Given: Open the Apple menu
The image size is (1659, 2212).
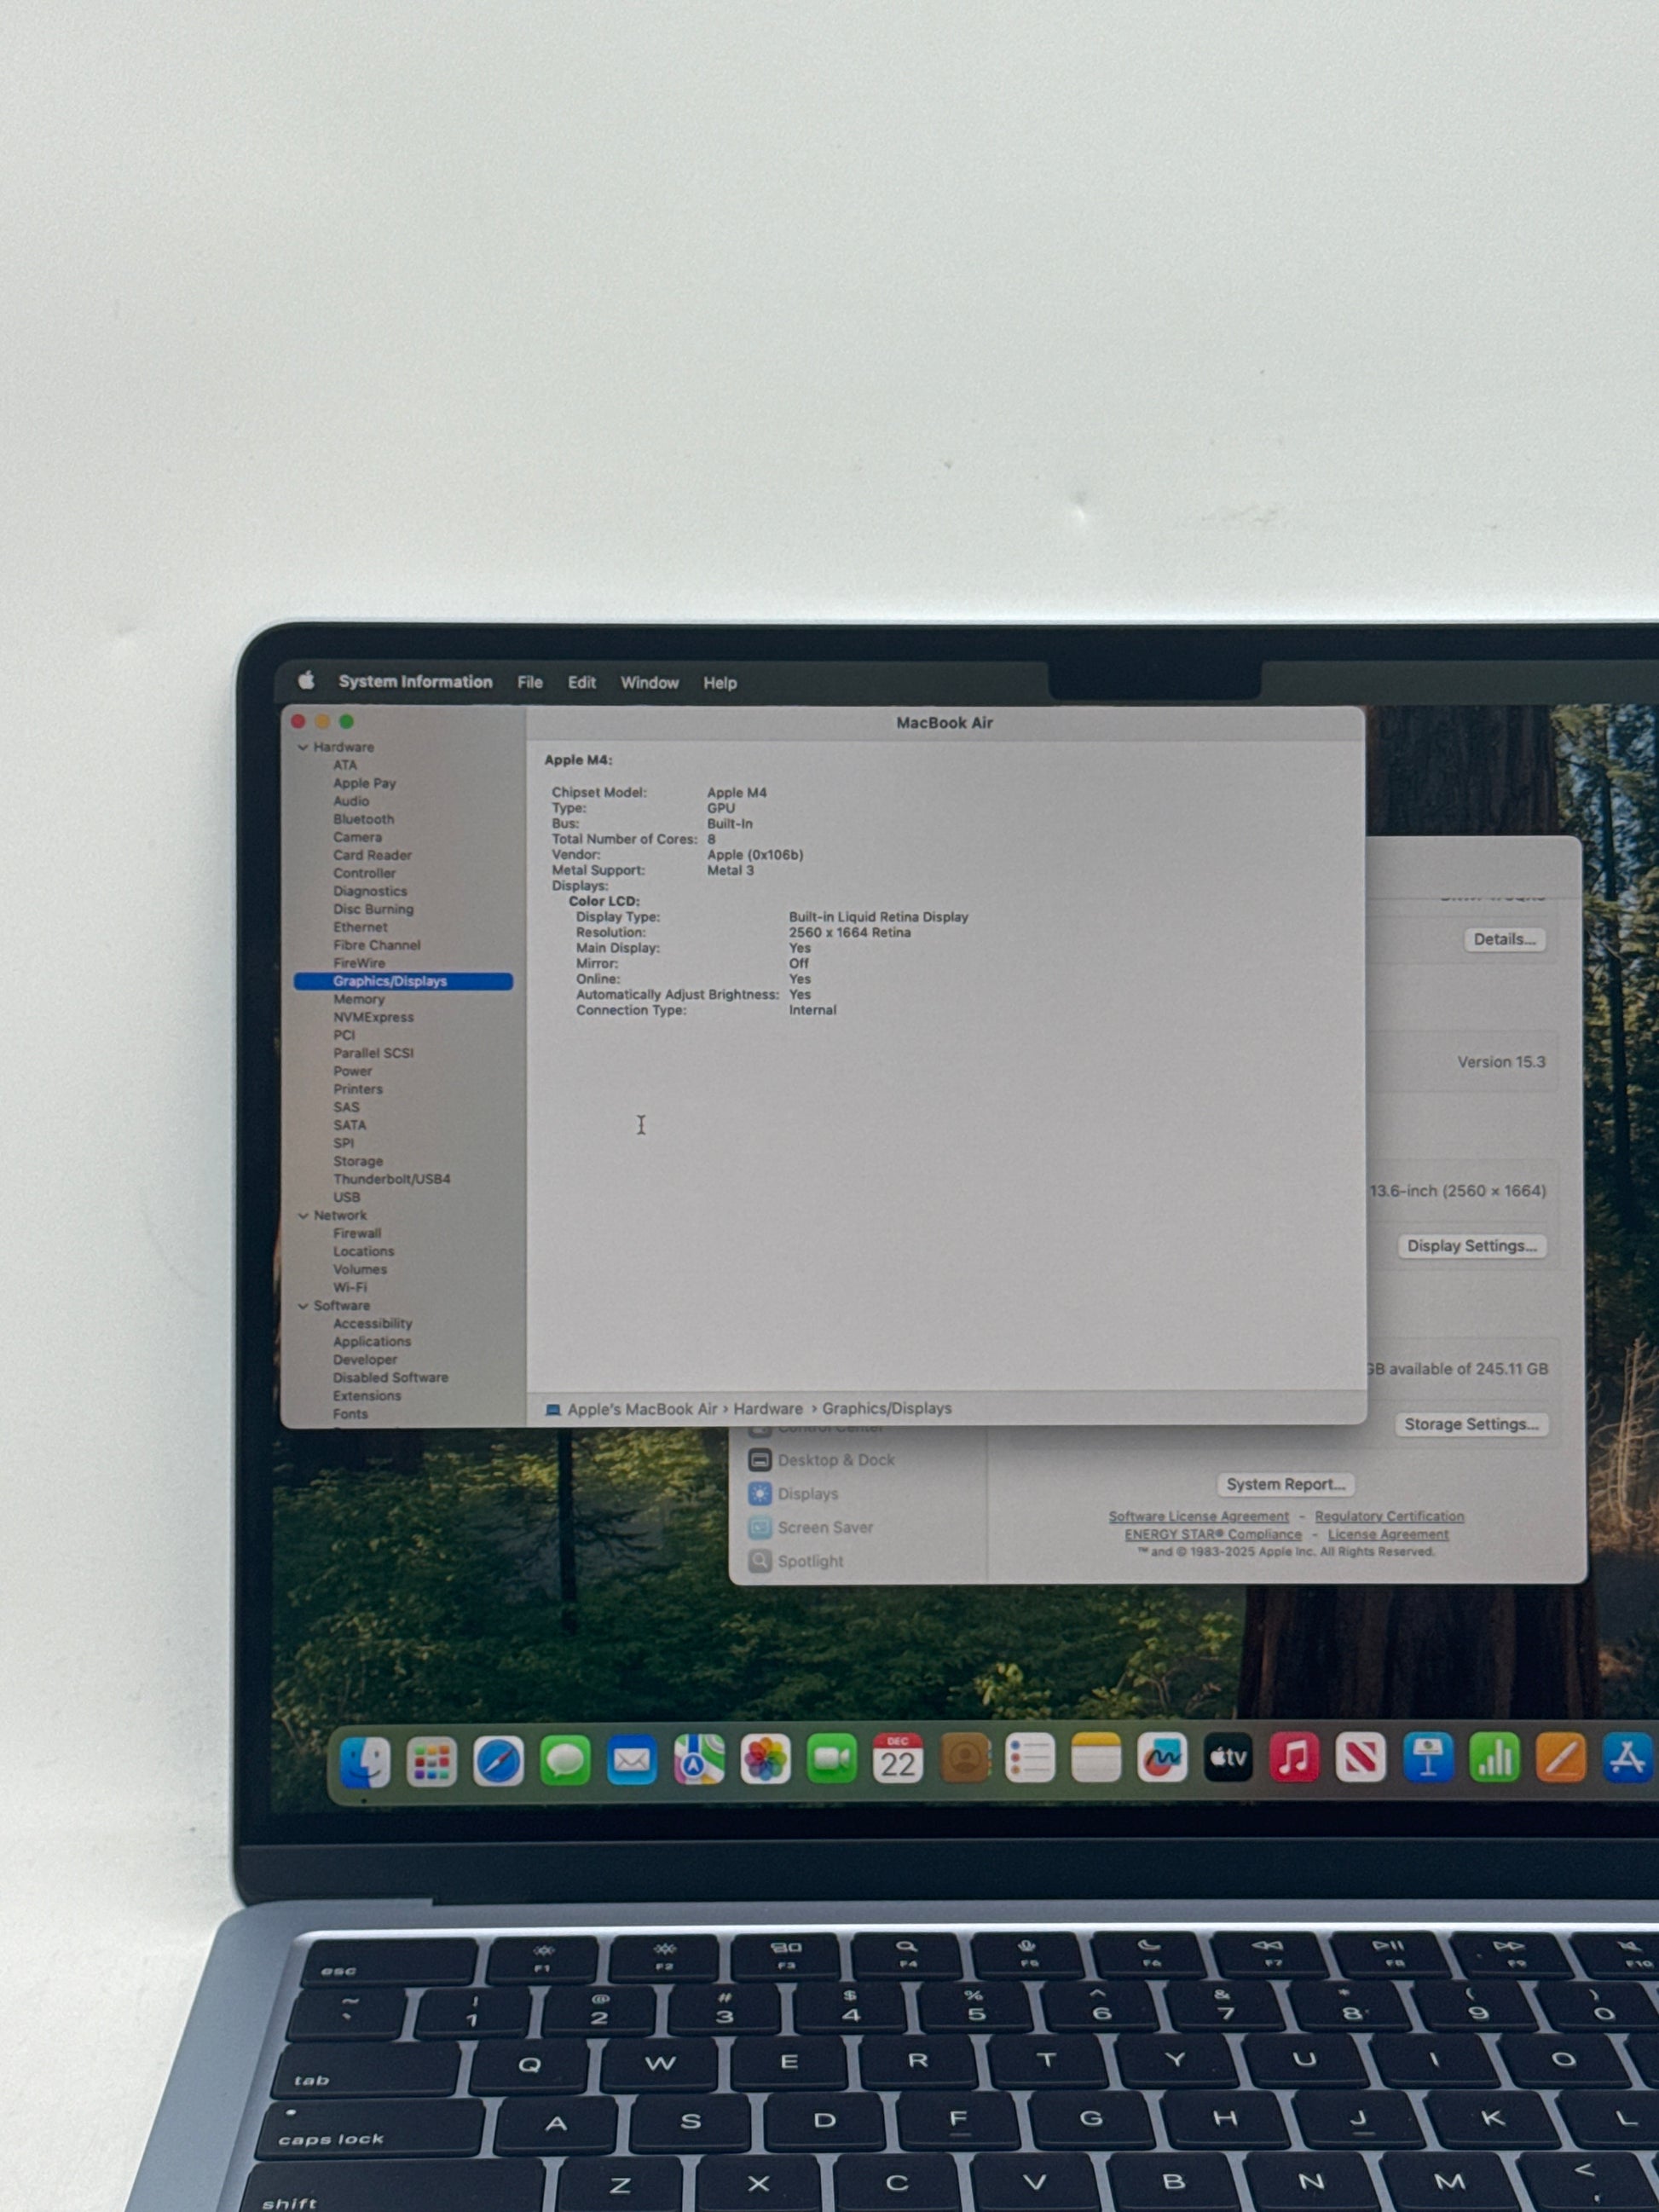Looking at the screenshot, I should 306,681.
